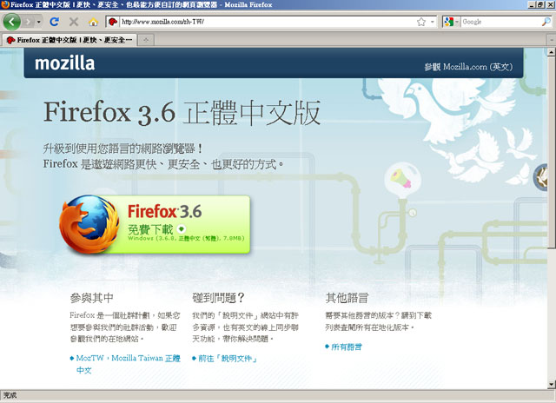Click the mozilla logo in the header
Viewport: 556px width, 403px height.
[63, 63]
